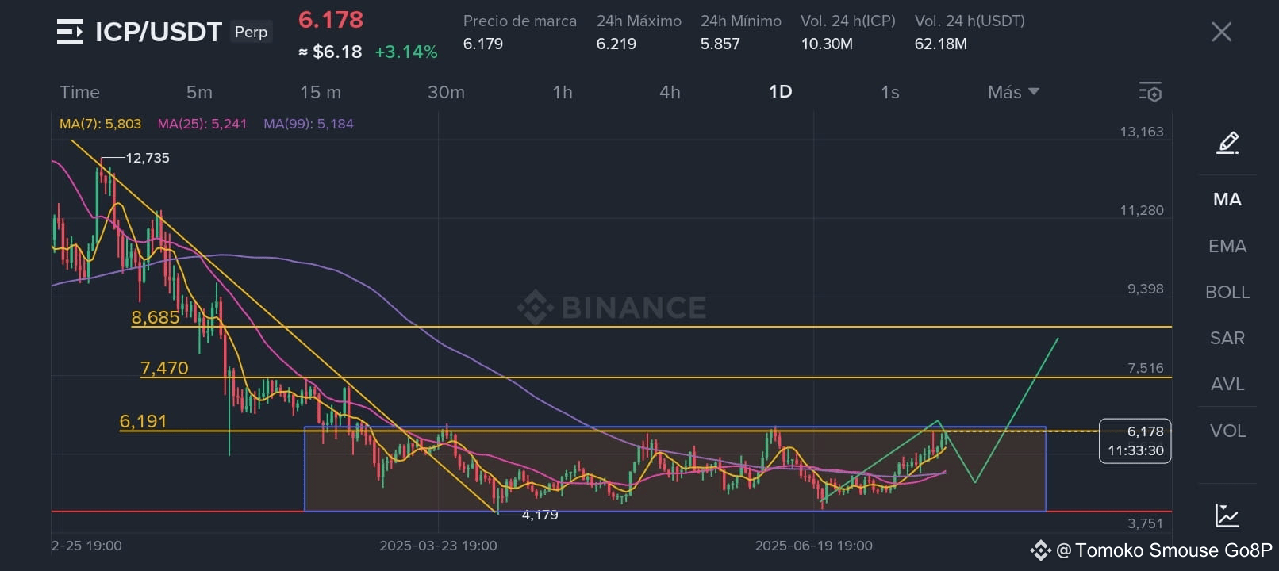1279x571 pixels.
Task: Open the ICP/USDT pair selector
Action: (159, 32)
